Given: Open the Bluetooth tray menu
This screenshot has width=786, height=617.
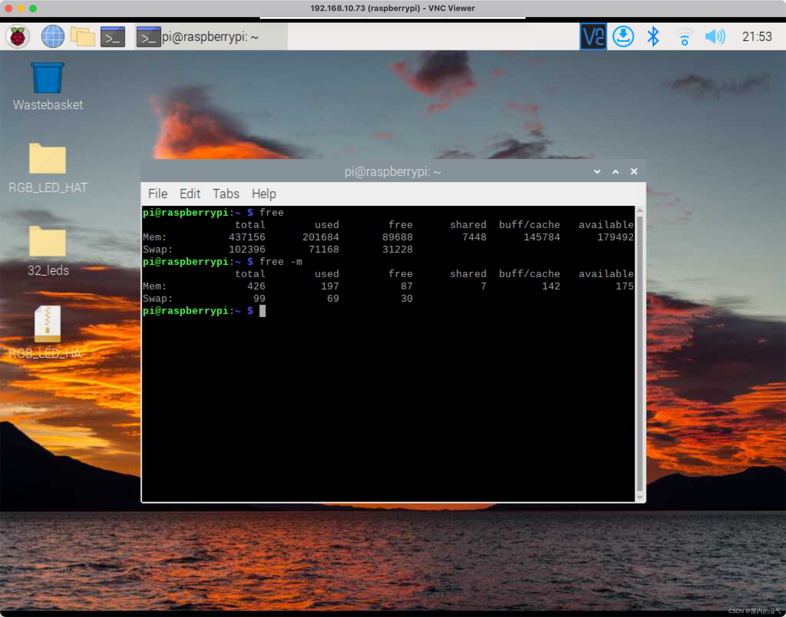Looking at the screenshot, I should (x=653, y=37).
